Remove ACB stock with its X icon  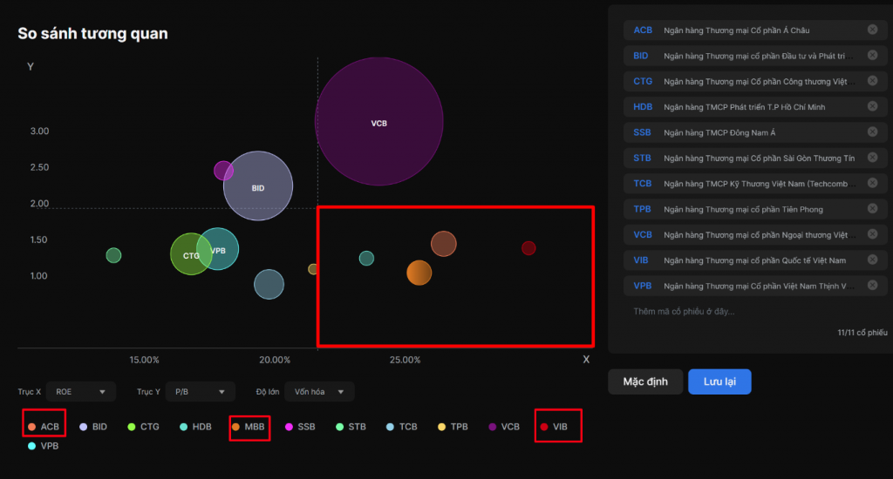click(x=872, y=30)
